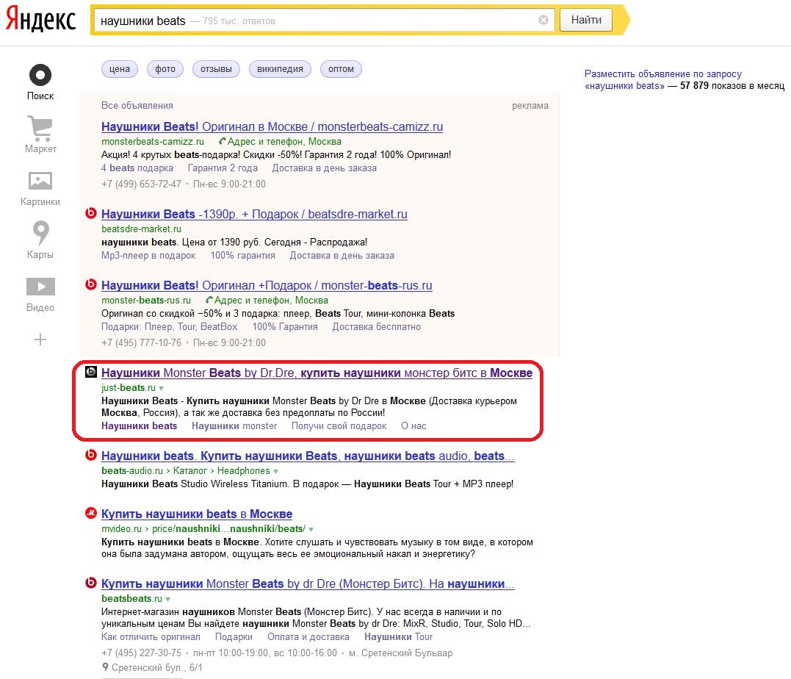Open the Видео play icon
791x679 pixels.
(40, 287)
